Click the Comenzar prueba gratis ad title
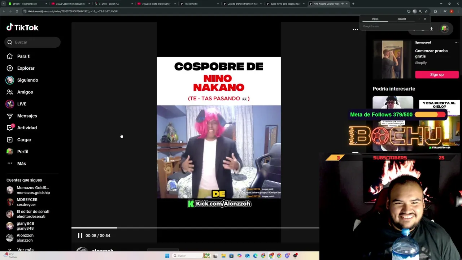 pyautogui.click(x=431, y=53)
